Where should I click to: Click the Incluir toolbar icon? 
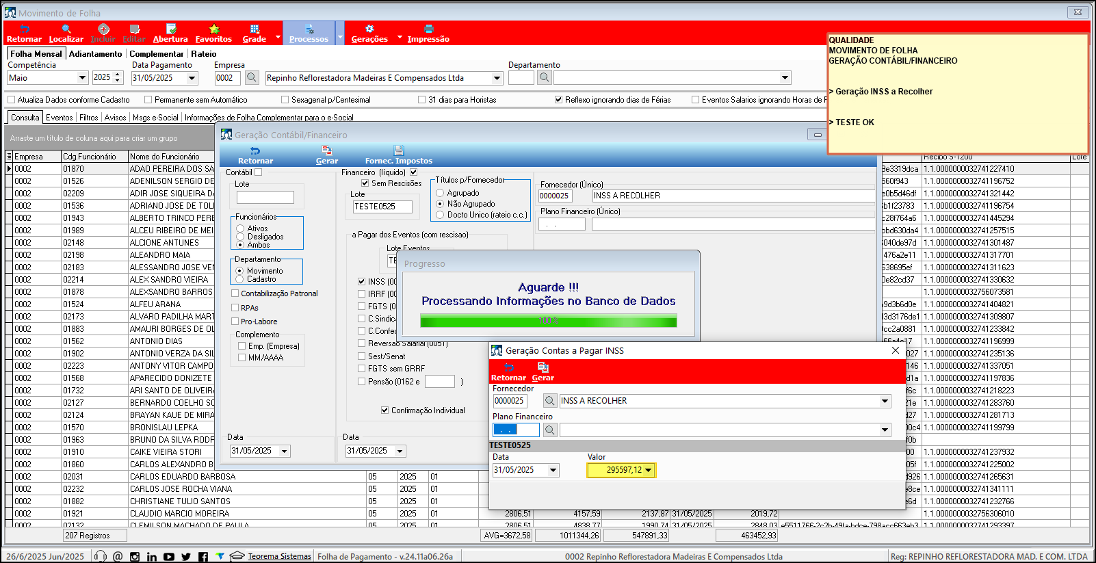(103, 34)
